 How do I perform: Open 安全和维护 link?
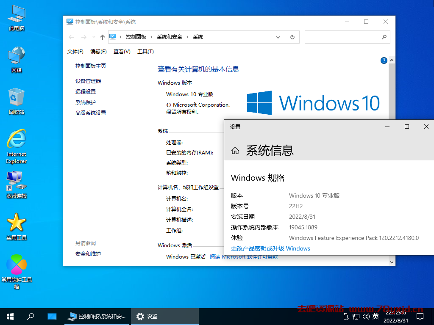[88, 254]
